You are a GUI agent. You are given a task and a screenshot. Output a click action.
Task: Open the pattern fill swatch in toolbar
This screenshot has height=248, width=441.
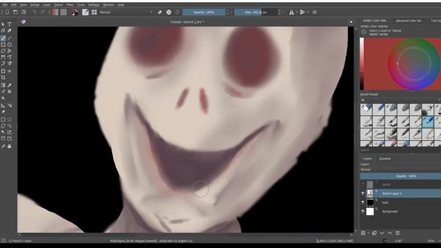point(63,12)
